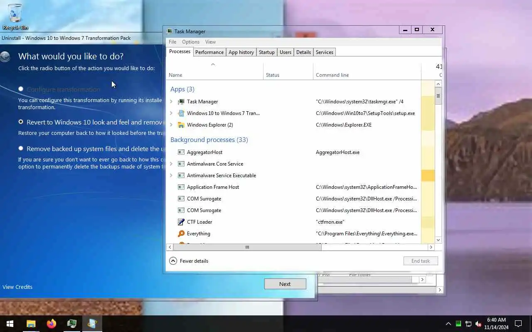Sort by the Status column header
Screen dimensions: 532x332
(288, 71)
